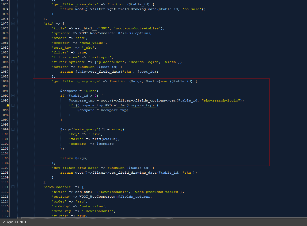Collapse fold marker beside the warning icon
Viewport: 307px width, 226px height.
[13, 105]
